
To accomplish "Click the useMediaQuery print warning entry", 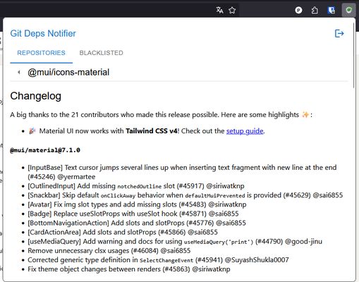I will coord(175,242).
